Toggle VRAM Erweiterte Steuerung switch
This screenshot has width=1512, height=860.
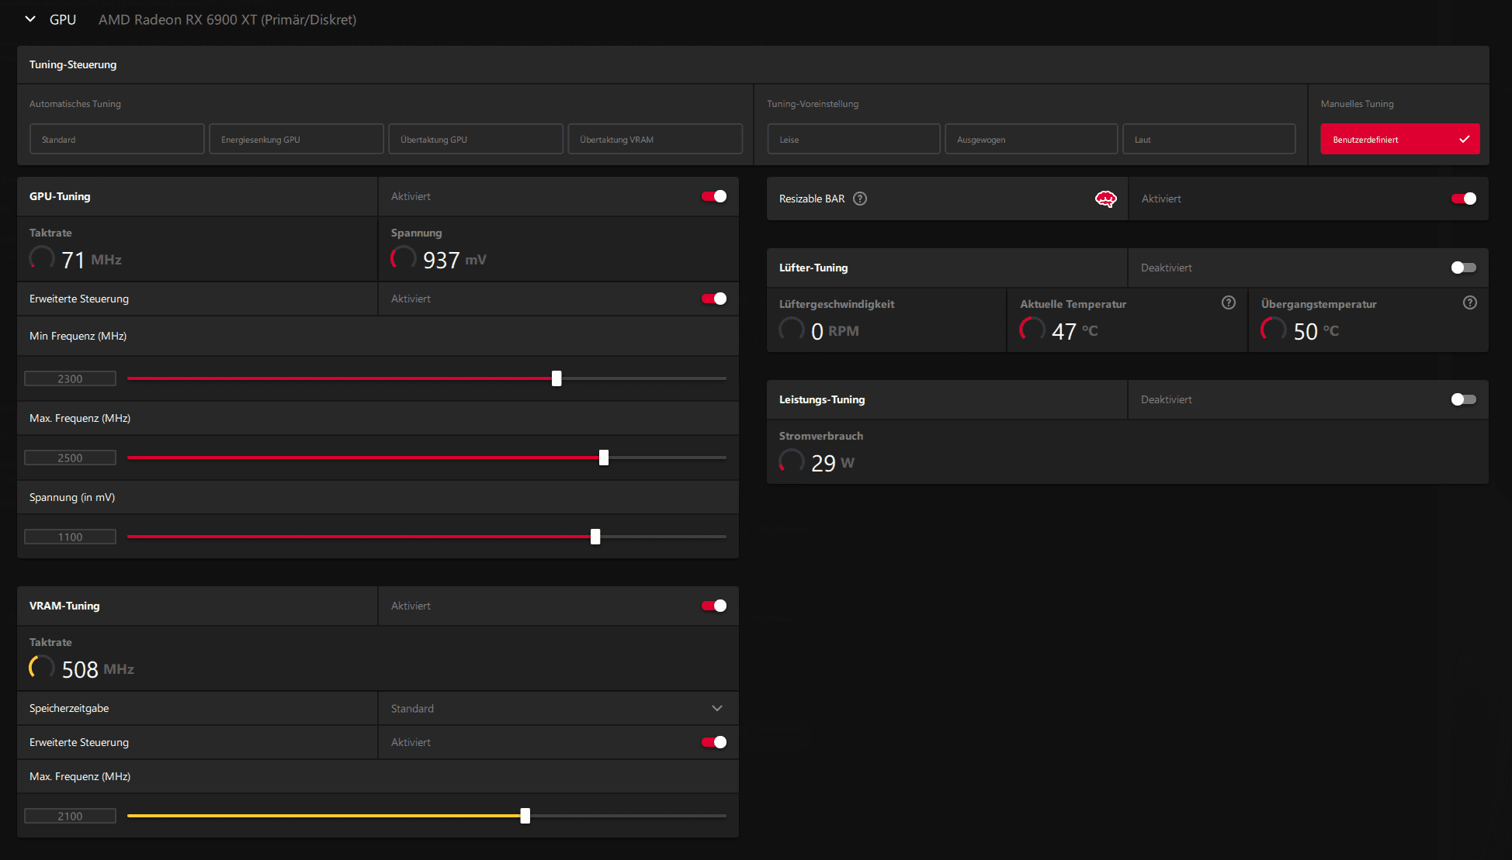tap(713, 742)
